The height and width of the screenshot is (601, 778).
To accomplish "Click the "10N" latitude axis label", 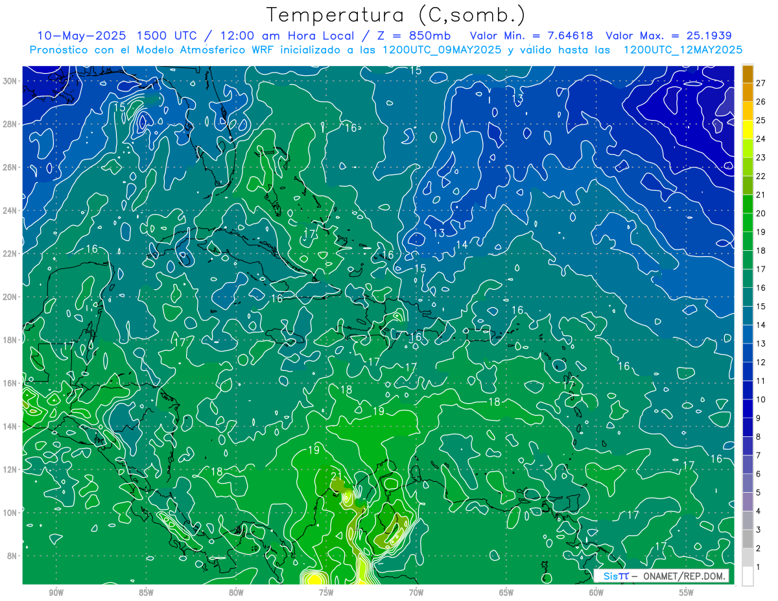I will coord(10,513).
